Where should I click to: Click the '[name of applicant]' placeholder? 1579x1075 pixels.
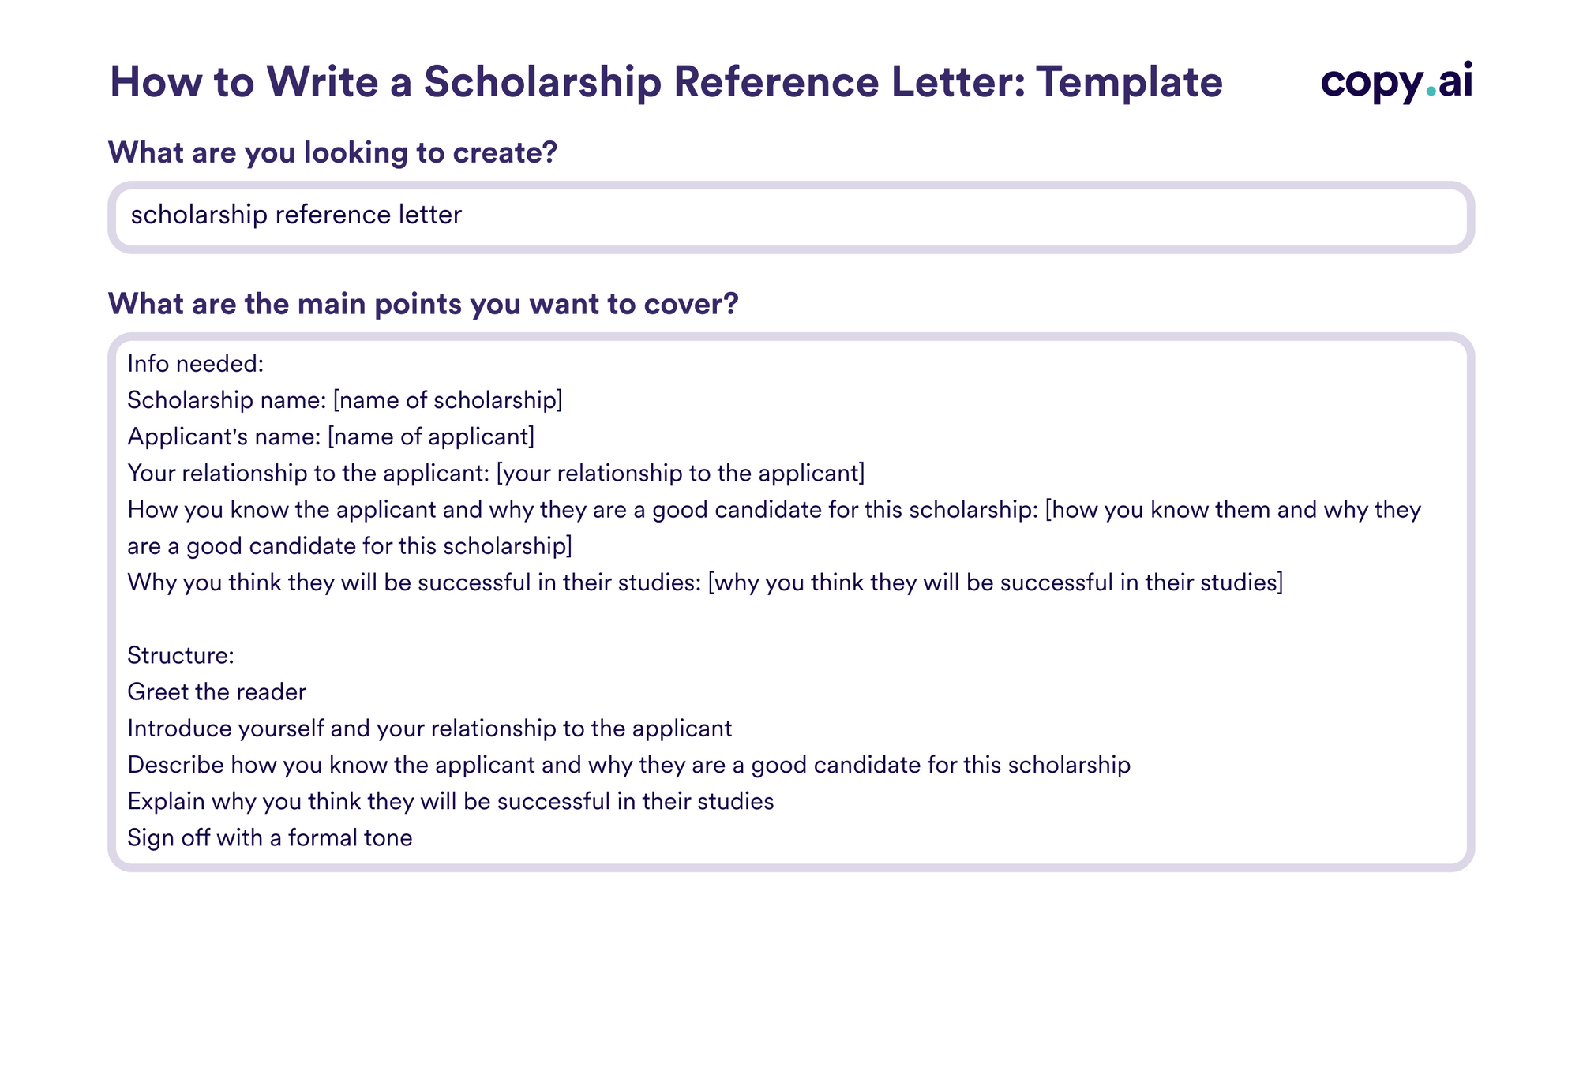pyautogui.click(x=431, y=436)
